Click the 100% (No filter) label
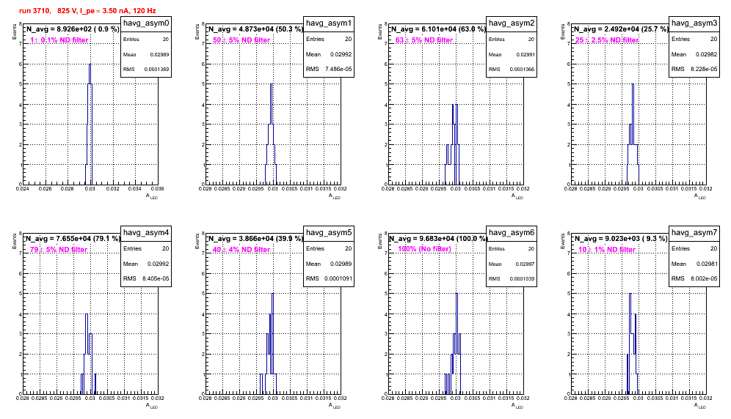 [x=425, y=249]
